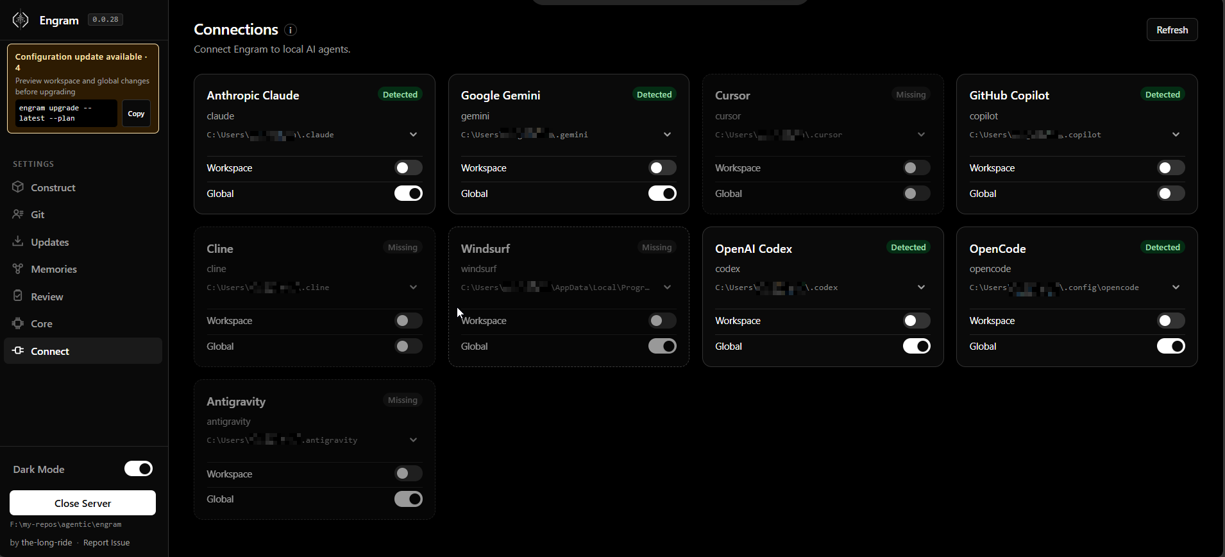Viewport: 1225px width, 557px height.
Task: Toggle Global for Cline
Action: [x=409, y=346]
